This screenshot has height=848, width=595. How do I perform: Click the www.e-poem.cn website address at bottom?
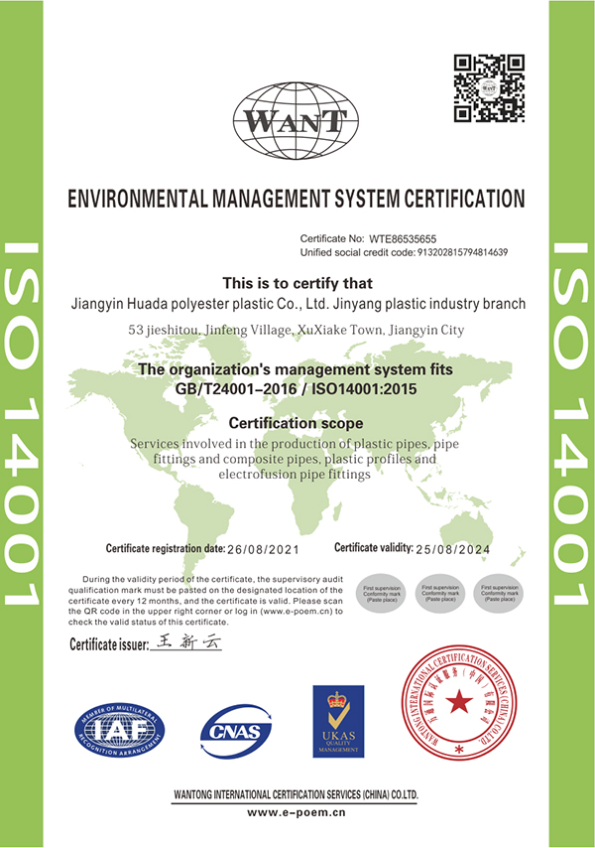click(x=296, y=812)
